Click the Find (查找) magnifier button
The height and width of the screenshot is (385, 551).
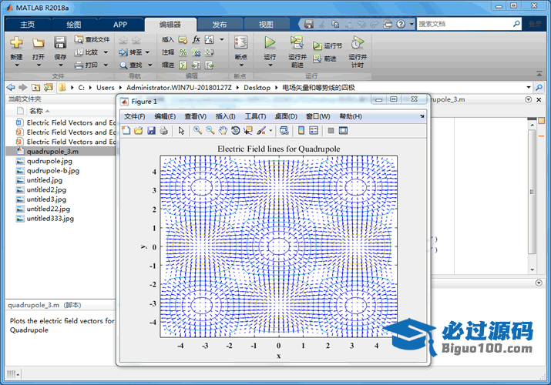point(136,65)
